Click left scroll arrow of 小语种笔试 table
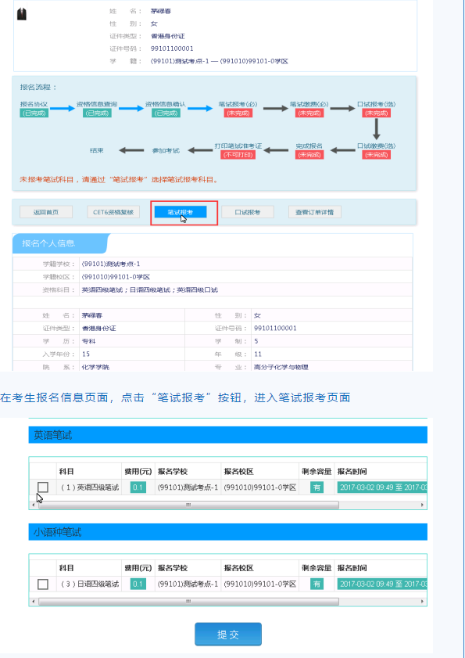 [34, 602]
